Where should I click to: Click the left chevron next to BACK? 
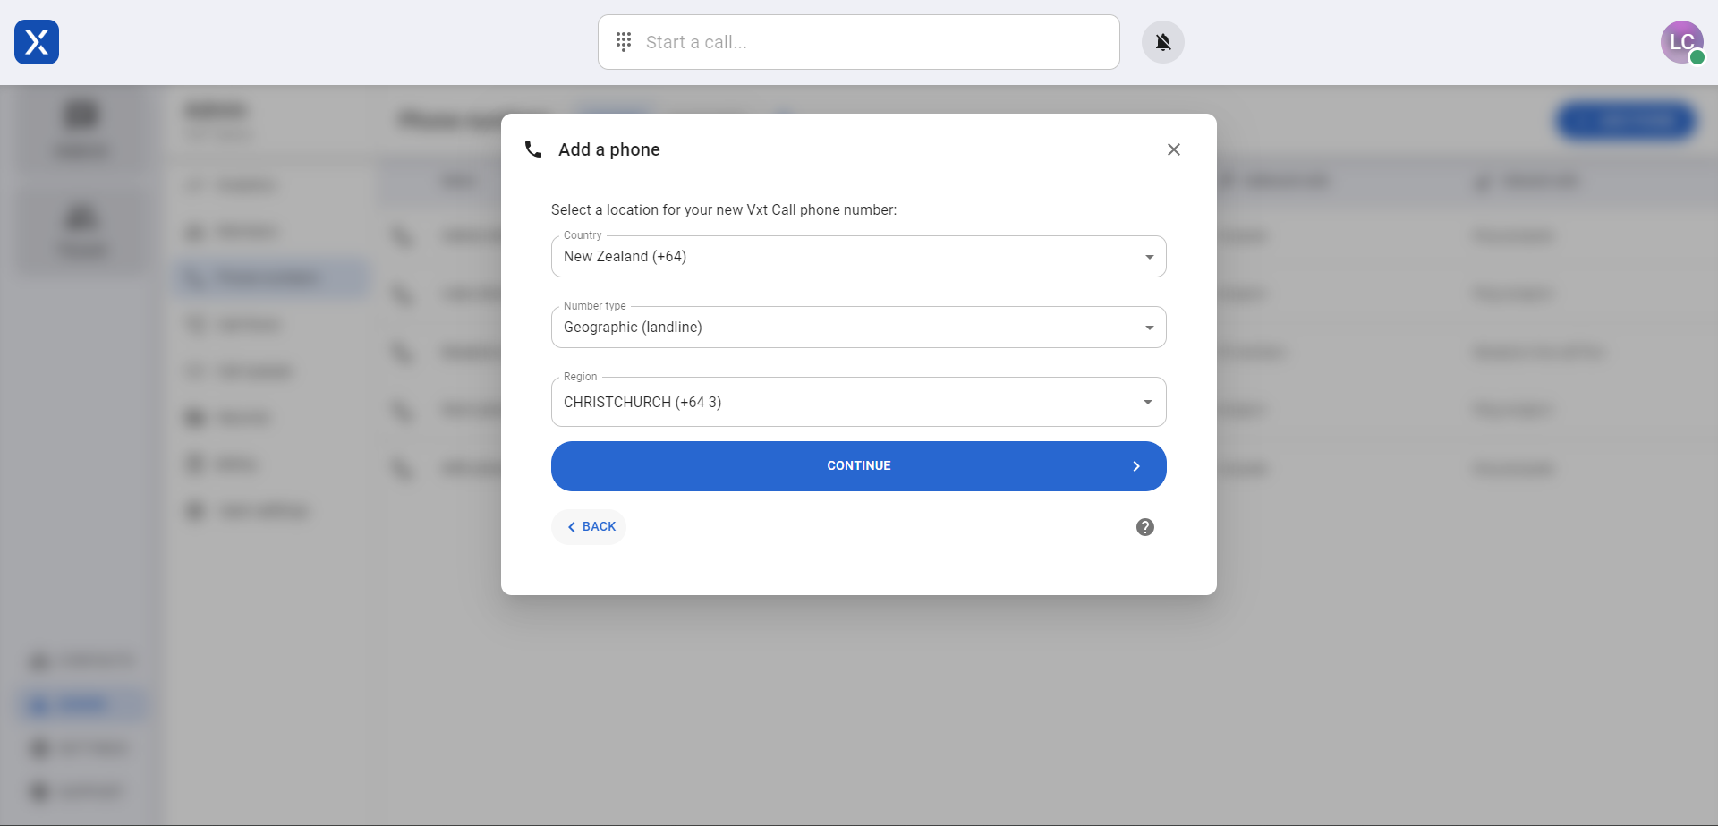(x=572, y=527)
